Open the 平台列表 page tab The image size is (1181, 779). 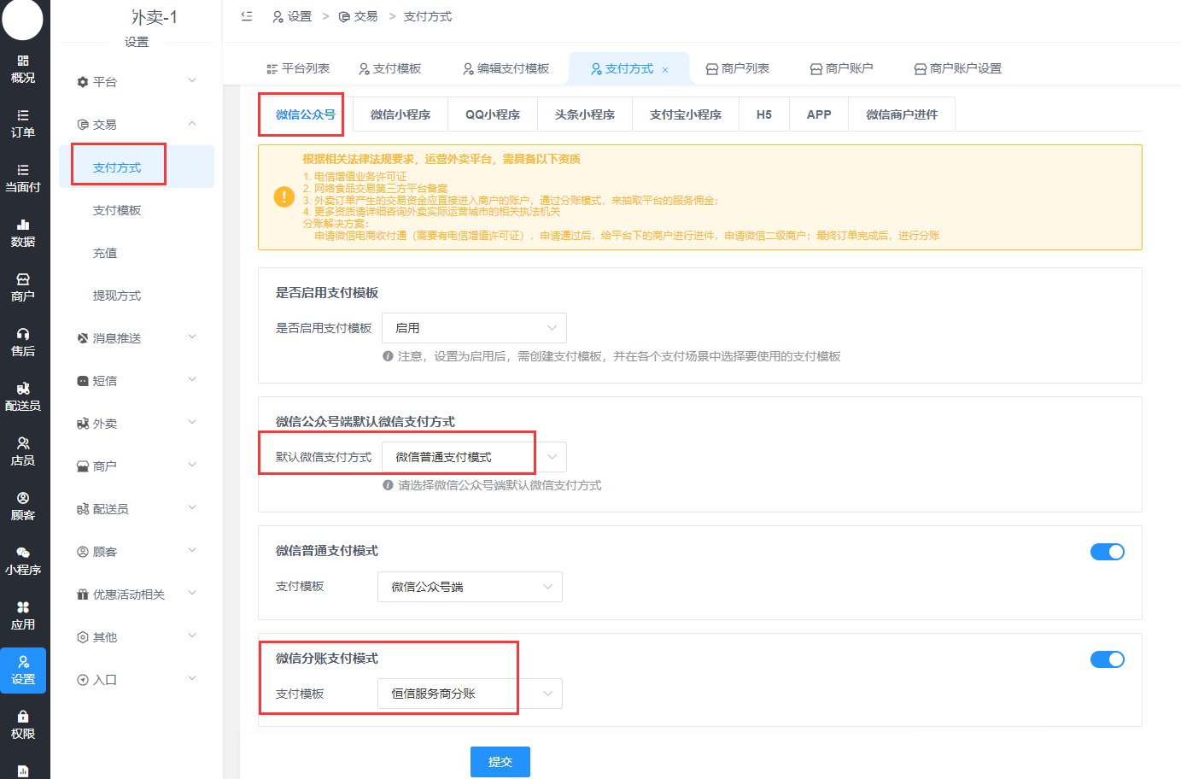(298, 68)
